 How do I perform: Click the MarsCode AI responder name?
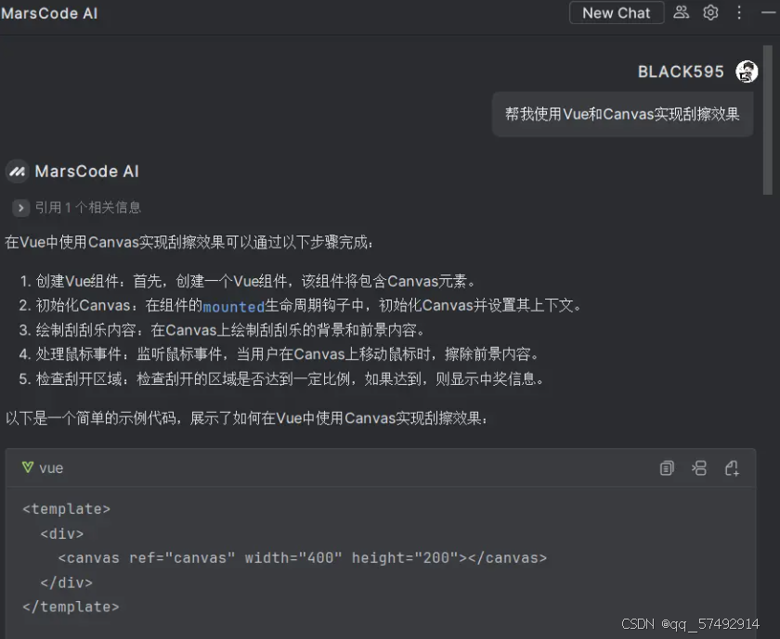coord(87,172)
